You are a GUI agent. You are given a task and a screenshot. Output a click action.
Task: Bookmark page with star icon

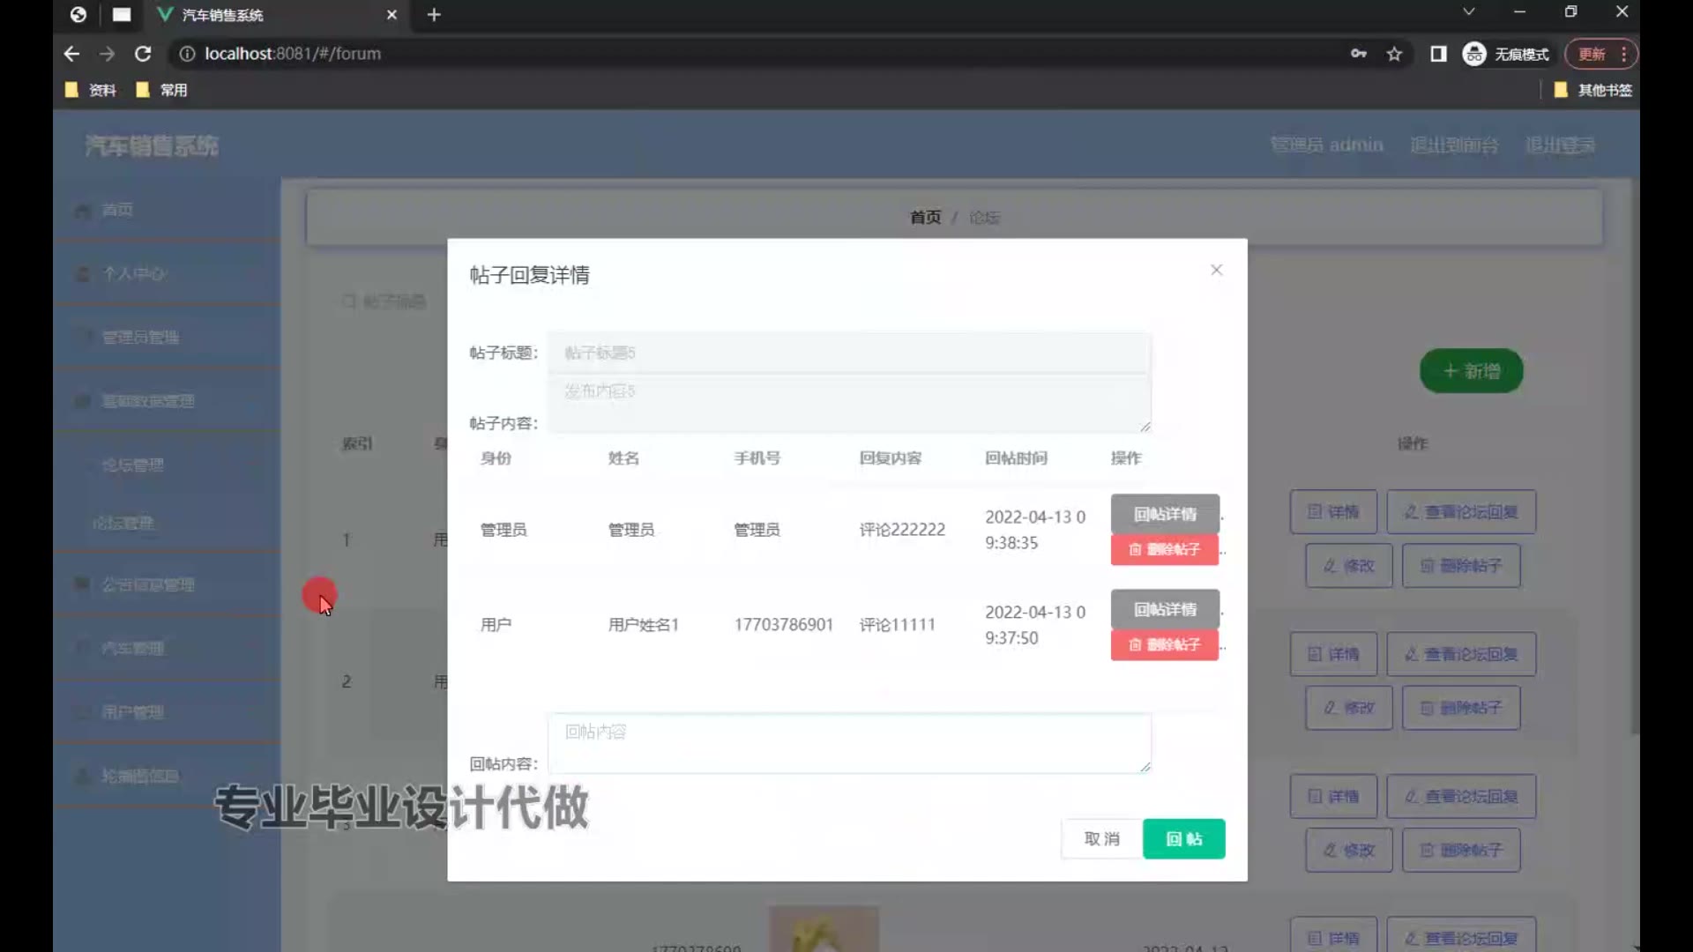pos(1394,54)
